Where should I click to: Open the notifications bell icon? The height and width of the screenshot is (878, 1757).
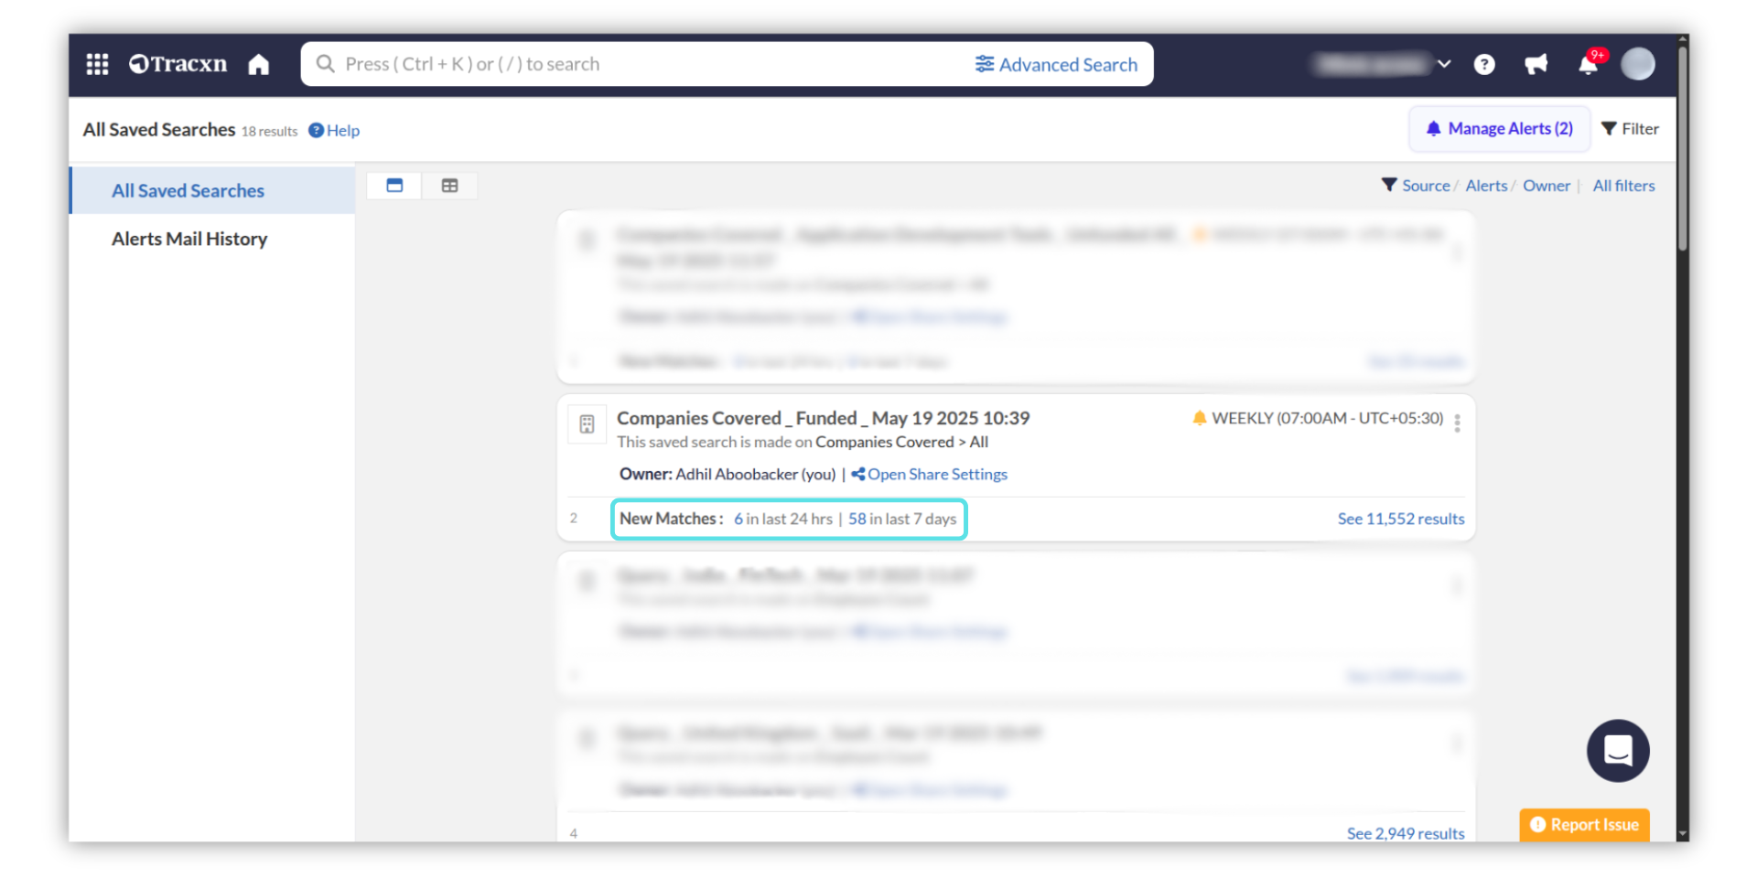coord(1589,65)
